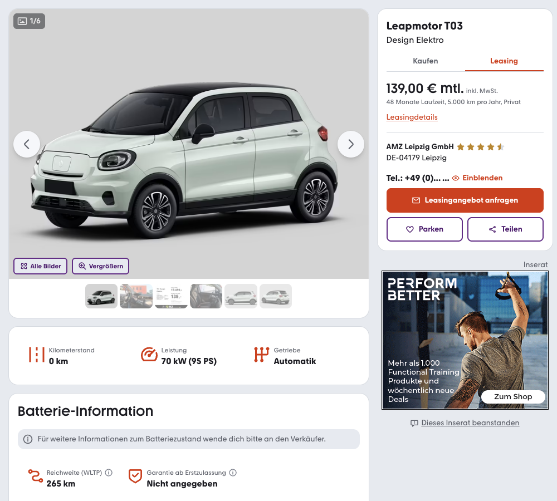Select the Leasing tab
The width and height of the screenshot is (557, 501).
504,61
